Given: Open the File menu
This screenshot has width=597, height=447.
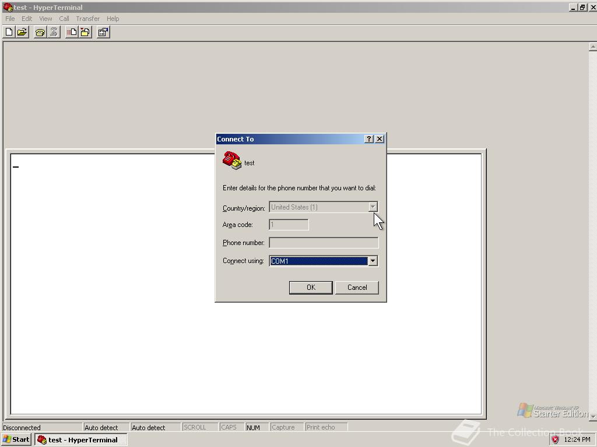Looking at the screenshot, I should click(x=10, y=19).
